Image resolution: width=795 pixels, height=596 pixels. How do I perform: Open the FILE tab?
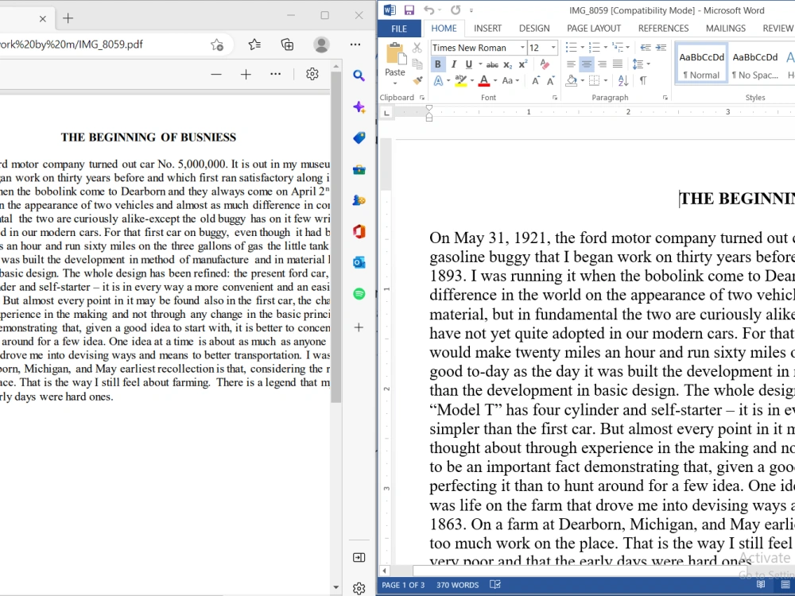(x=399, y=29)
